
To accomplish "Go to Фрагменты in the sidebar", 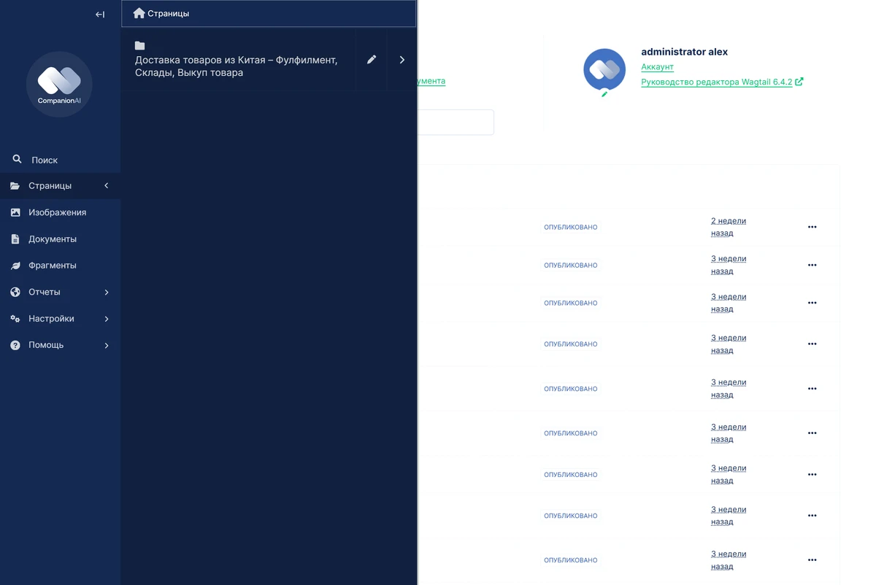I will (53, 266).
